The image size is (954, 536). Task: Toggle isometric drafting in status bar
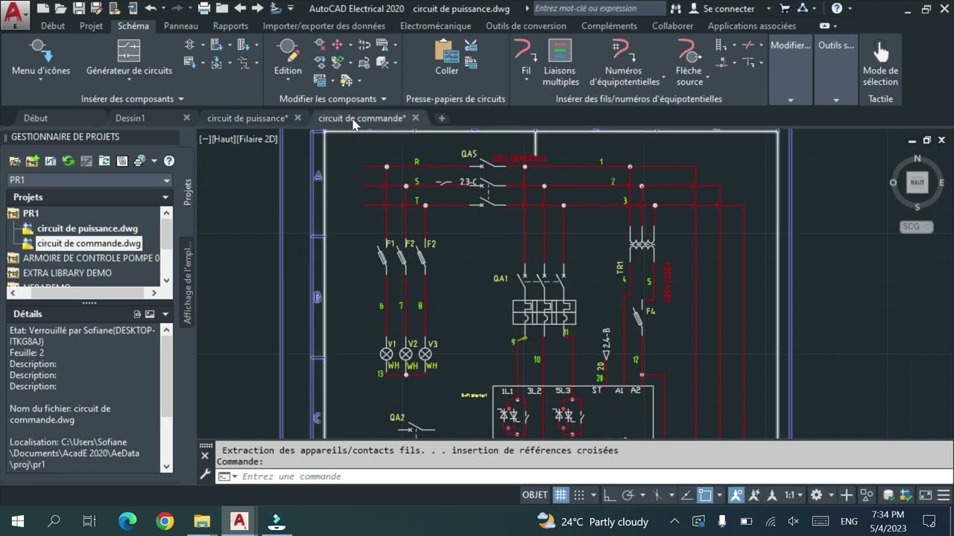point(657,495)
